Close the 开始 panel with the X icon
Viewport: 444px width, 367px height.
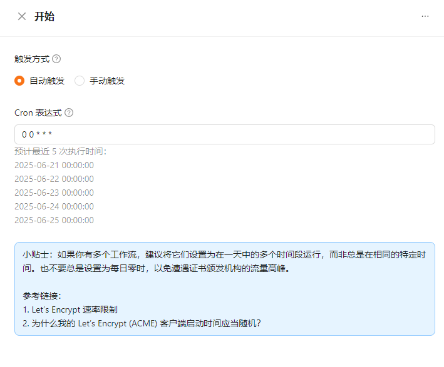click(22, 17)
